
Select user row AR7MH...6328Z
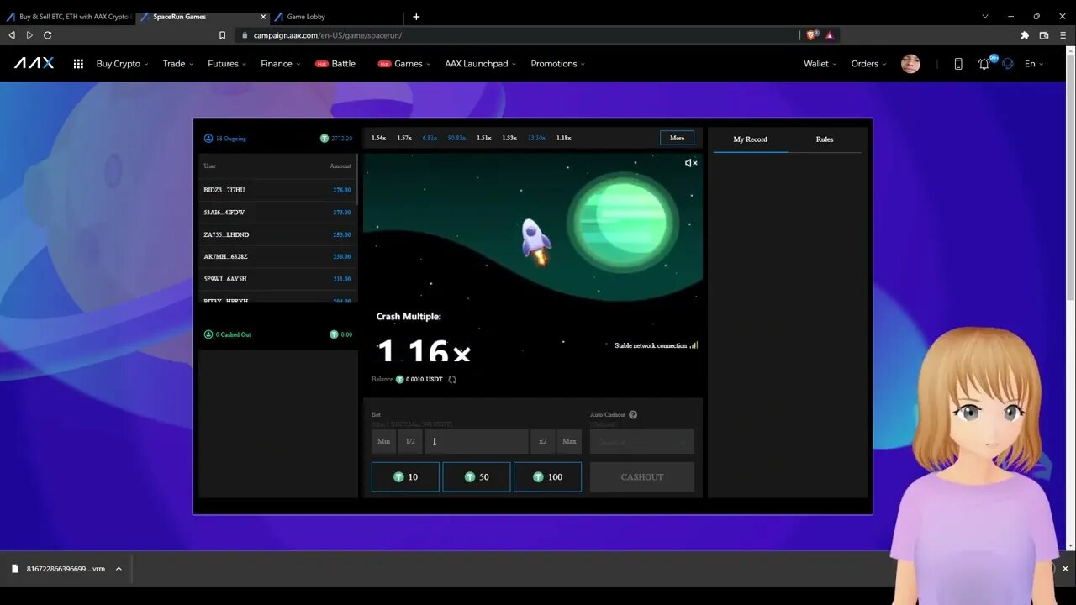click(x=277, y=256)
